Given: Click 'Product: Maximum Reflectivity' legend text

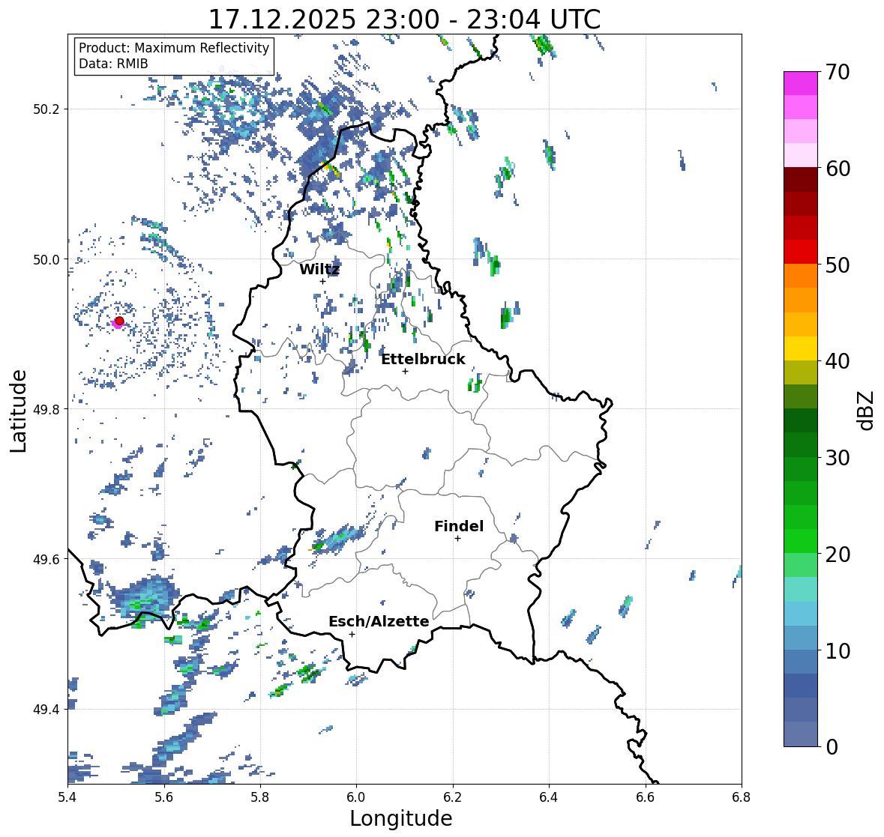Looking at the screenshot, I should (x=174, y=48).
